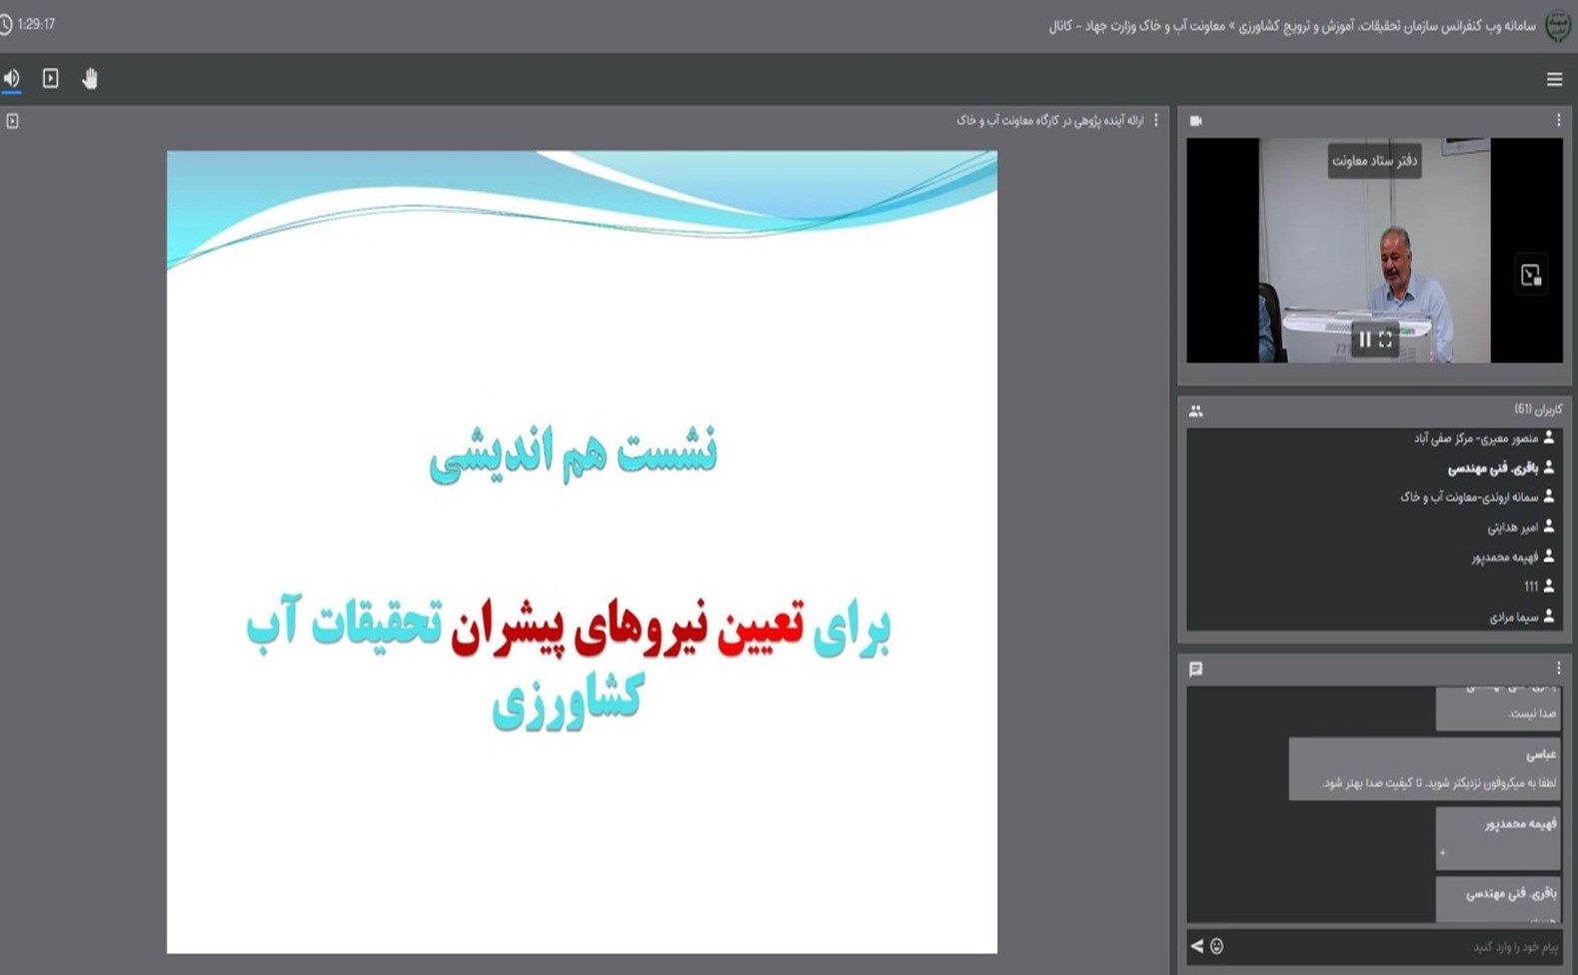Click the صدا نیست chat message
Screen dimensions: 1578x975
click(x=1498, y=708)
